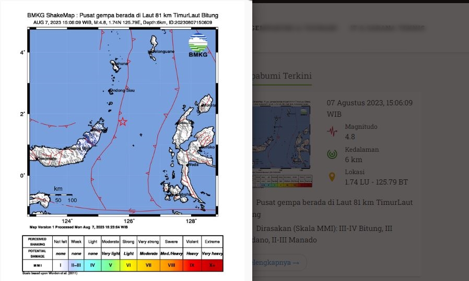Click the coordinates '1.74 LU - 125.79 BT'

[x=376, y=182]
